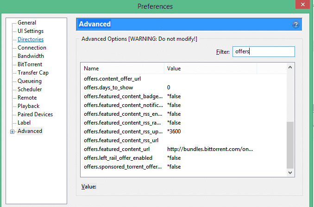This screenshot has height=207, width=314.
Task: Select Transfer Cap in sidebar
Action: tap(33, 73)
